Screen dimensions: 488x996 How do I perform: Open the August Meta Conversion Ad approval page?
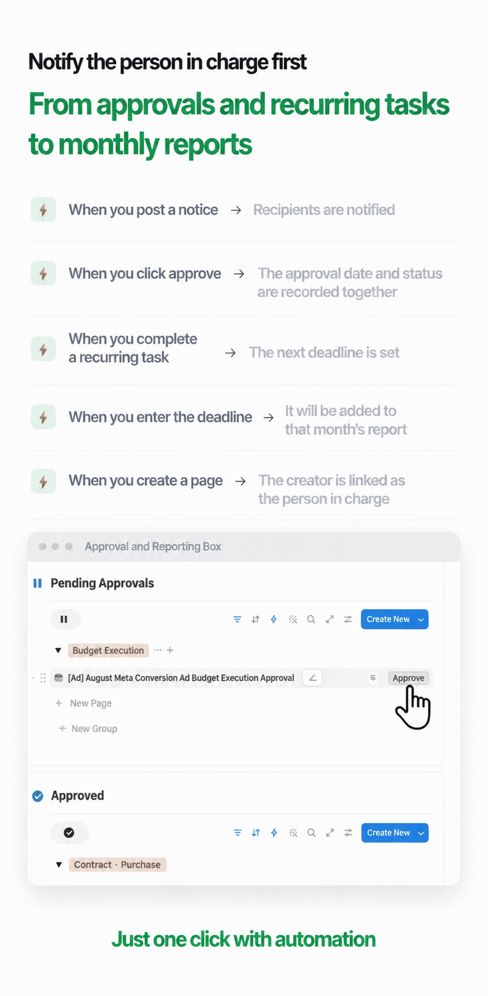[181, 677]
